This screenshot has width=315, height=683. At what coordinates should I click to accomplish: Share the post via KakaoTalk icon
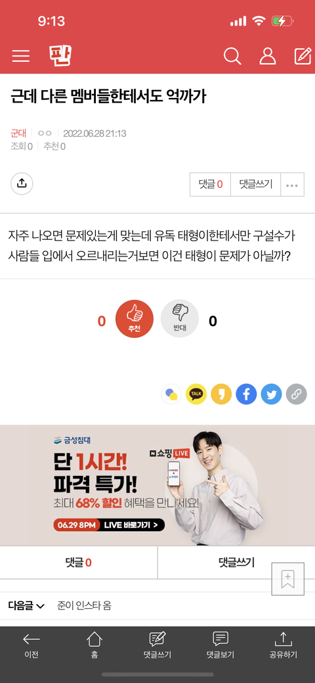(x=196, y=394)
